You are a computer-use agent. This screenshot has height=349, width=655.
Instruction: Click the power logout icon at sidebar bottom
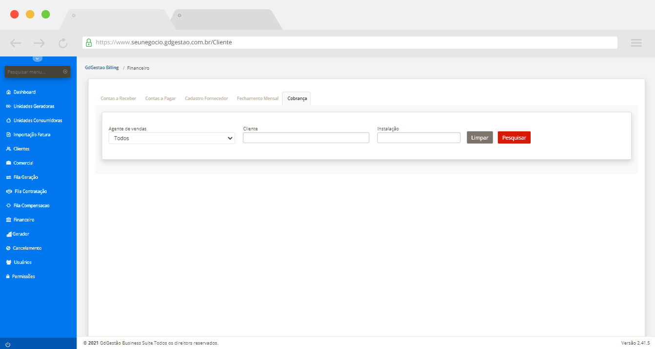click(8, 344)
